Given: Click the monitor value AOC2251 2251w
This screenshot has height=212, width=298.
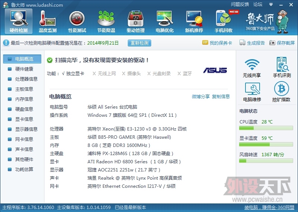Looking at the screenshot, I should (124, 170).
